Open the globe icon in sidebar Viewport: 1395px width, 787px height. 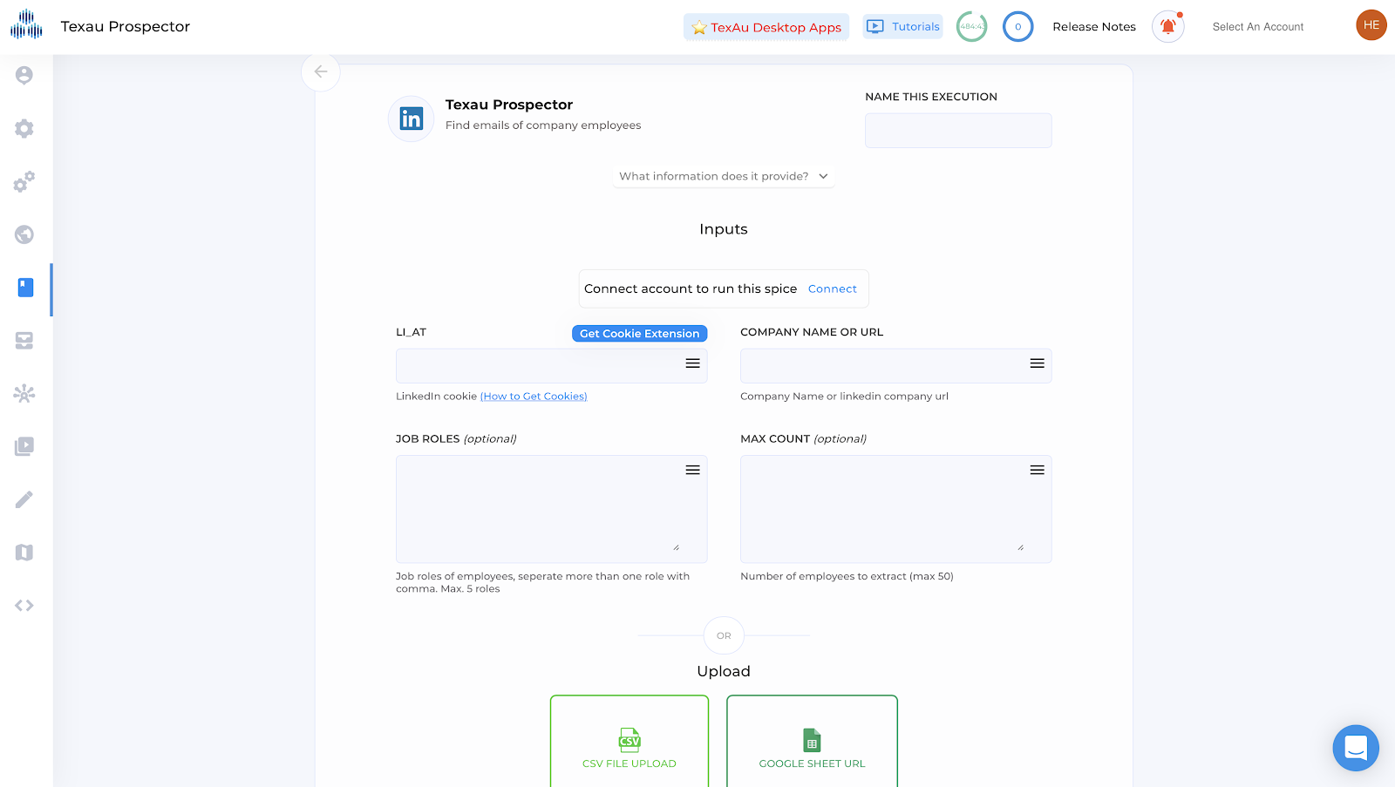(24, 234)
